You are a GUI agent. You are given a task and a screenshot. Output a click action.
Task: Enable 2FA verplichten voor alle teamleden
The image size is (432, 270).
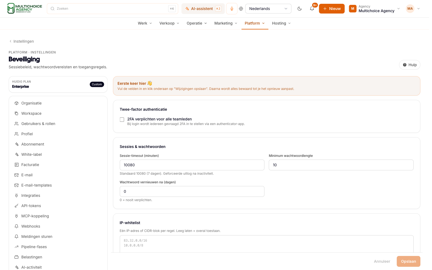(122, 120)
